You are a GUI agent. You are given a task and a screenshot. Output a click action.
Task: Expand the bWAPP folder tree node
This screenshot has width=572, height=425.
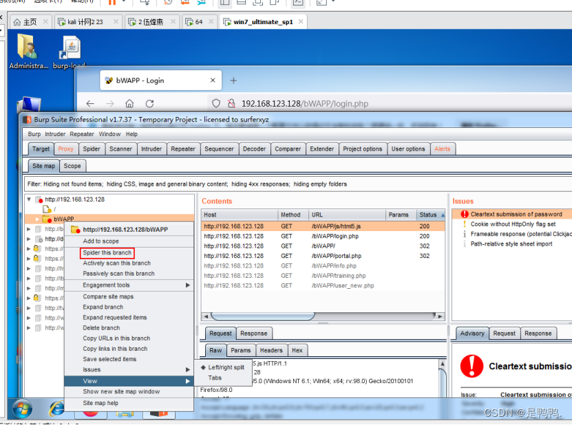(37, 219)
